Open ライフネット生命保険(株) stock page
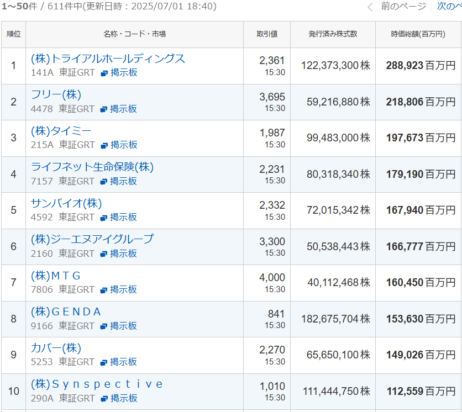Image resolution: width=462 pixels, height=412 pixels. tap(92, 167)
